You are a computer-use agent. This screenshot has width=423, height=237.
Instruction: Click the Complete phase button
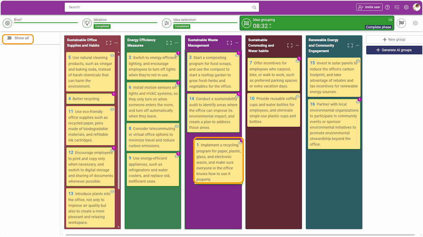pyautogui.click(x=378, y=27)
